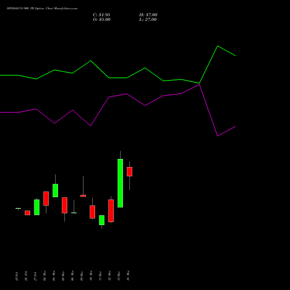
Task: Select the last red candlestick on the right
Action: point(129,172)
